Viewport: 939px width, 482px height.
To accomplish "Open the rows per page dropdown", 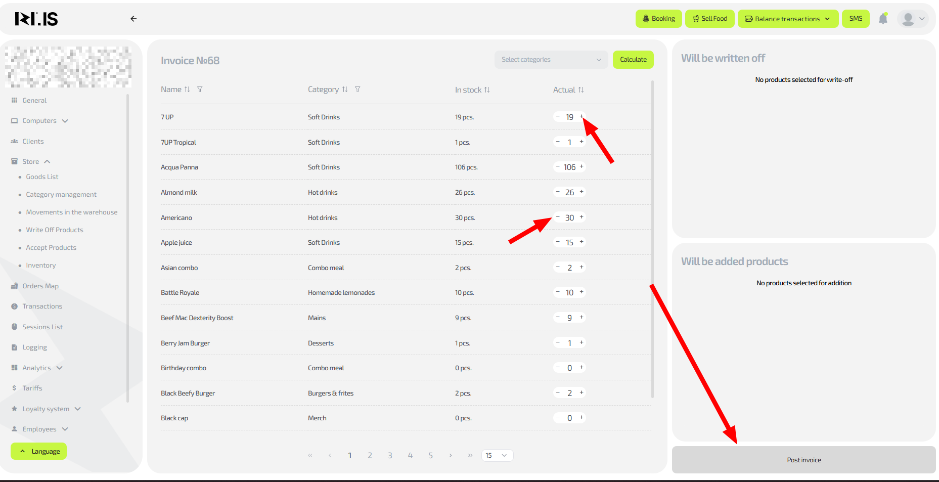I will [x=497, y=456].
